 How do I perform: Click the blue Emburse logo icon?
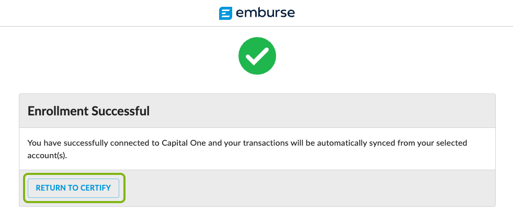tap(226, 13)
